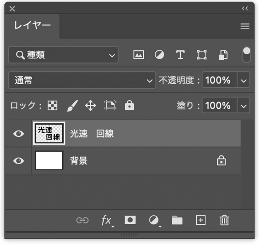Click the lock transparent pixels icon
Viewport: 259px width, 245px height.
(x=52, y=105)
